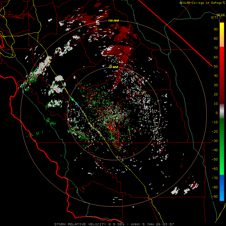Click the 50 value on velocity scale

click(x=216, y=67)
